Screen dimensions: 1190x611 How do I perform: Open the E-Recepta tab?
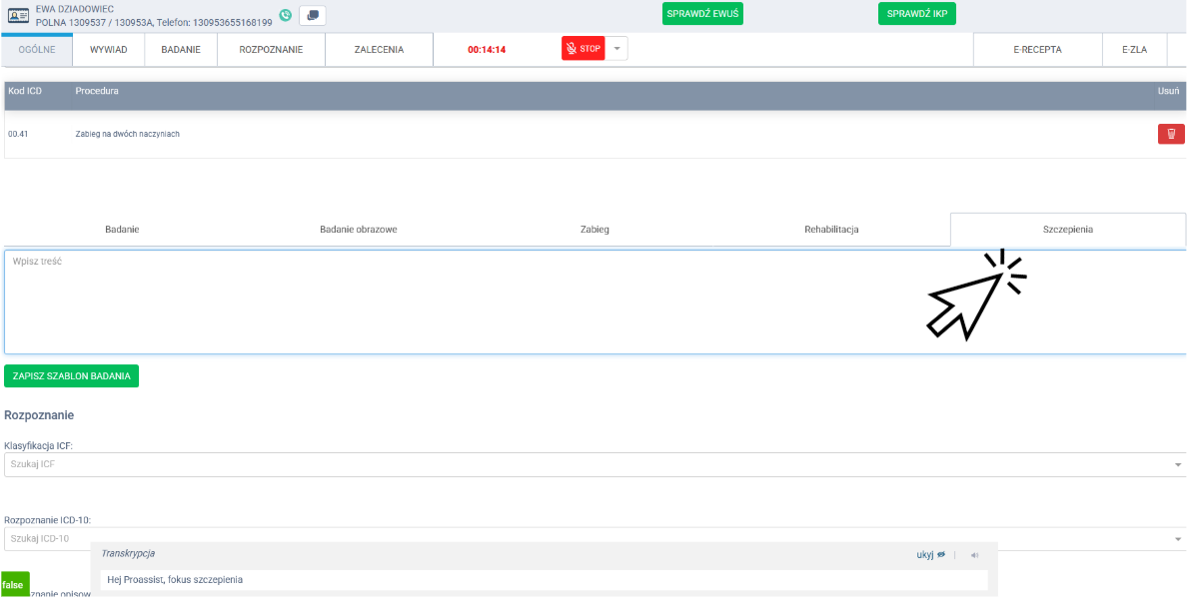[1037, 49]
